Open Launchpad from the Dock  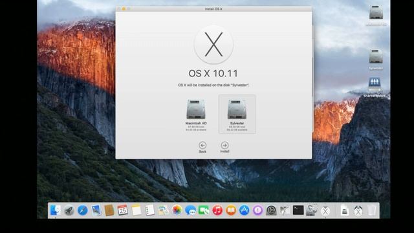tap(69, 210)
